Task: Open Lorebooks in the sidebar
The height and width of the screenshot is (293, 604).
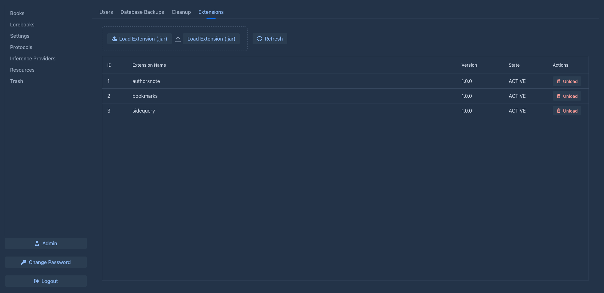Action: pyautogui.click(x=22, y=25)
